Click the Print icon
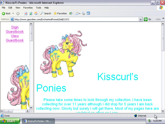The height and width of the screenshot is (124, 165). [x=83, y=13]
